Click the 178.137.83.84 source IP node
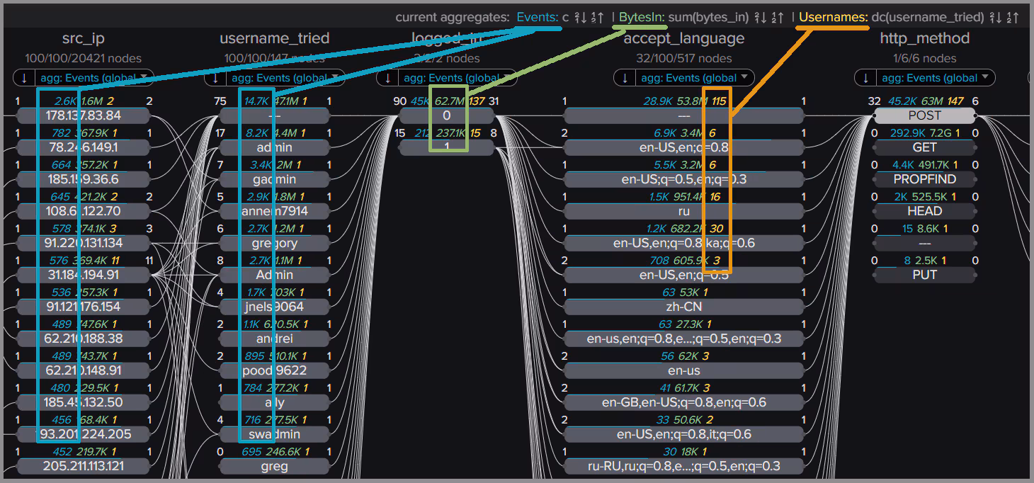 83,115
